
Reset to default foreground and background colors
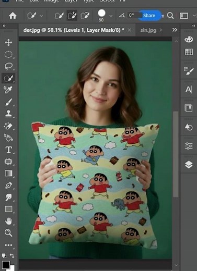(4, 256)
